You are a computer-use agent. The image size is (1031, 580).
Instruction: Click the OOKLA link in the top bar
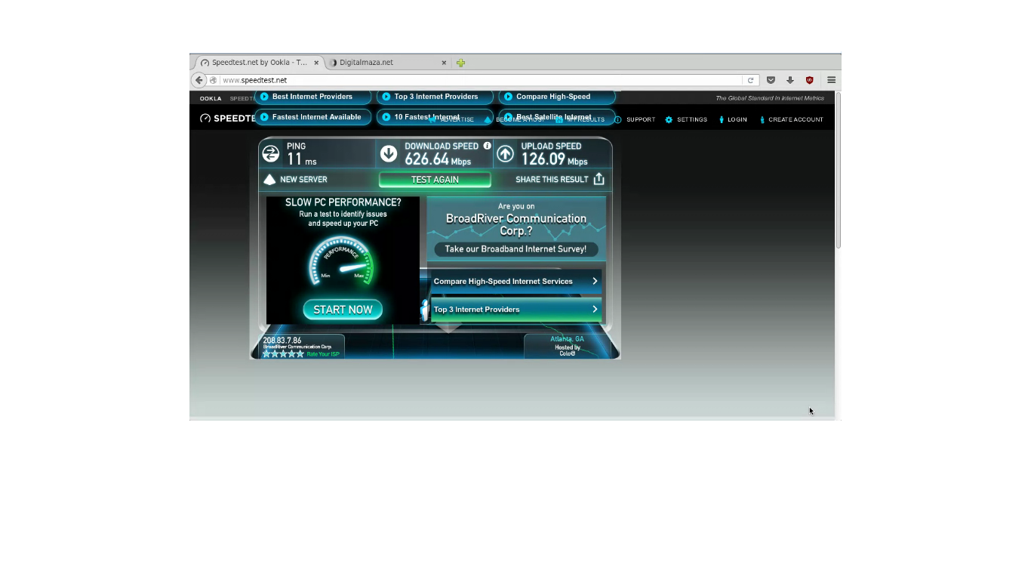pyautogui.click(x=211, y=98)
